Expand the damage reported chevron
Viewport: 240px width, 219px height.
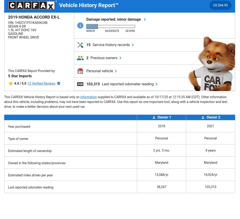click(145, 19)
